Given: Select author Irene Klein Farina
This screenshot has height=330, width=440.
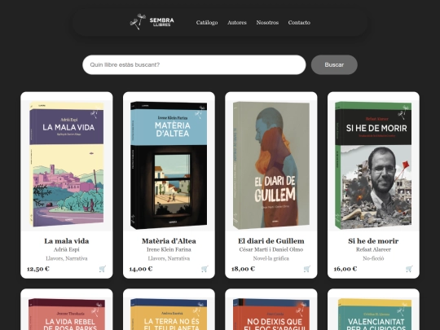Looking at the screenshot, I should 169,249.
